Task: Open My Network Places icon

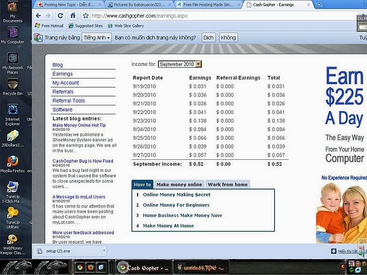Action: point(13,63)
